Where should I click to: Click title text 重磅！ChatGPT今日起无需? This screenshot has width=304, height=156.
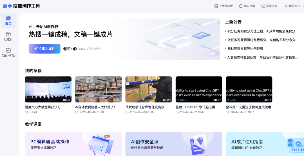[x=198, y=107]
